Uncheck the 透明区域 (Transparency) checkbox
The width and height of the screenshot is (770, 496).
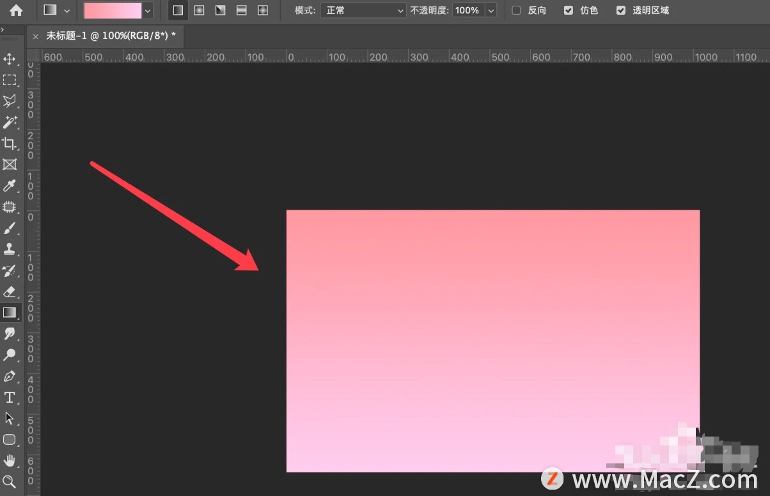click(x=621, y=10)
